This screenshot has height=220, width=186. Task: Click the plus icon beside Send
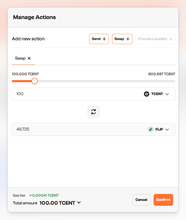[104, 39]
